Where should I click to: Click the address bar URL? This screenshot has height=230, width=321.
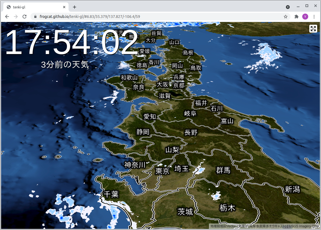[90, 17]
